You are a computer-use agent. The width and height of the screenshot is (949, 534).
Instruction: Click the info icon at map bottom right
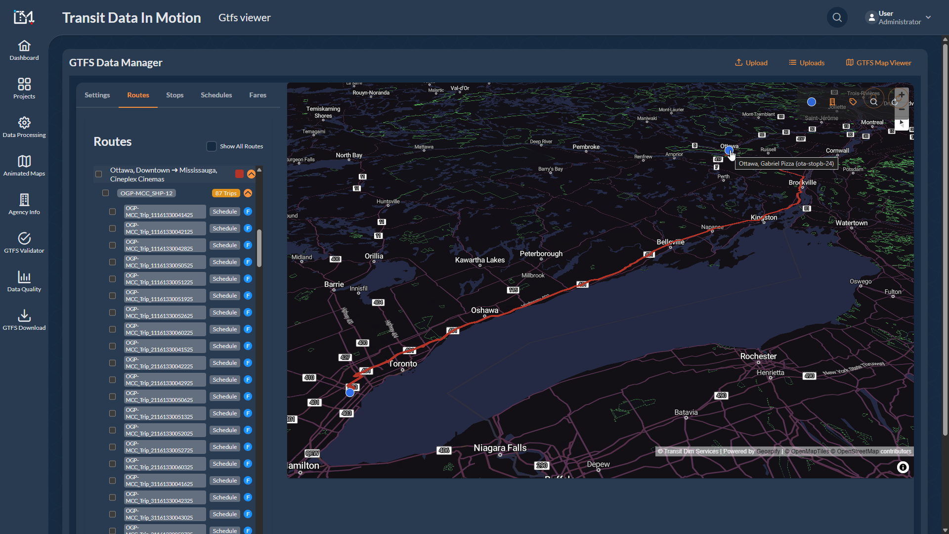click(903, 467)
